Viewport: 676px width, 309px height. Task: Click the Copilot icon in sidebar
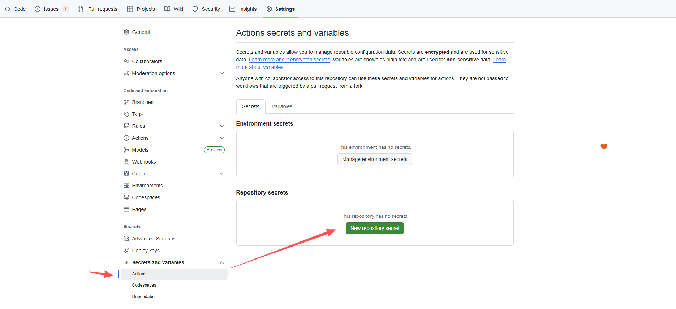pyautogui.click(x=126, y=174)
